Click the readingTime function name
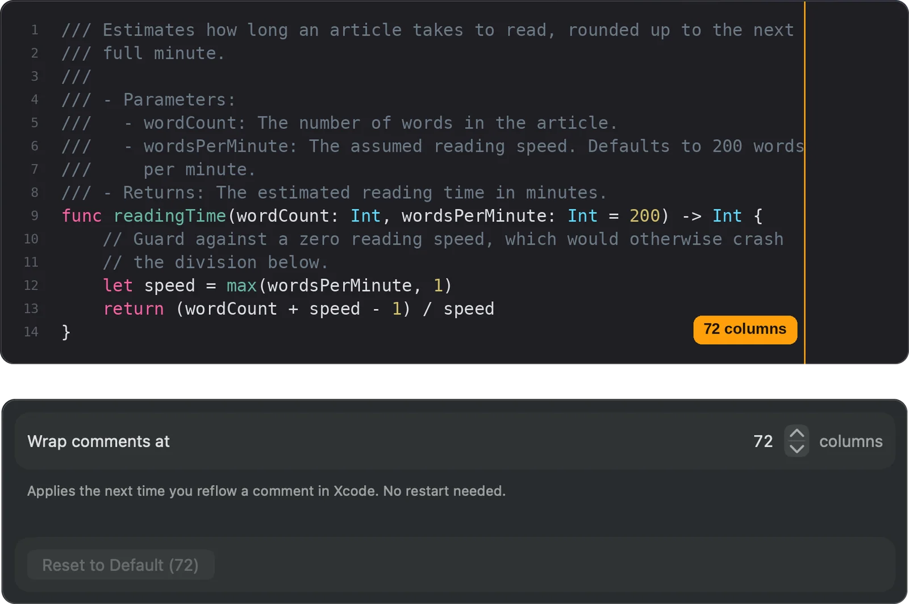The image size is (909, 604). pos(170,216)
